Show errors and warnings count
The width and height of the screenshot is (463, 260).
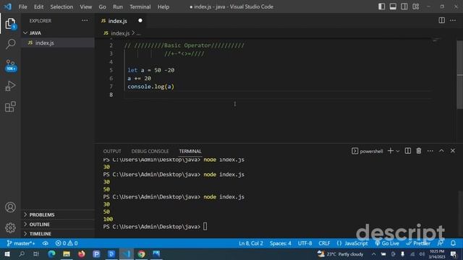(67, 243)
